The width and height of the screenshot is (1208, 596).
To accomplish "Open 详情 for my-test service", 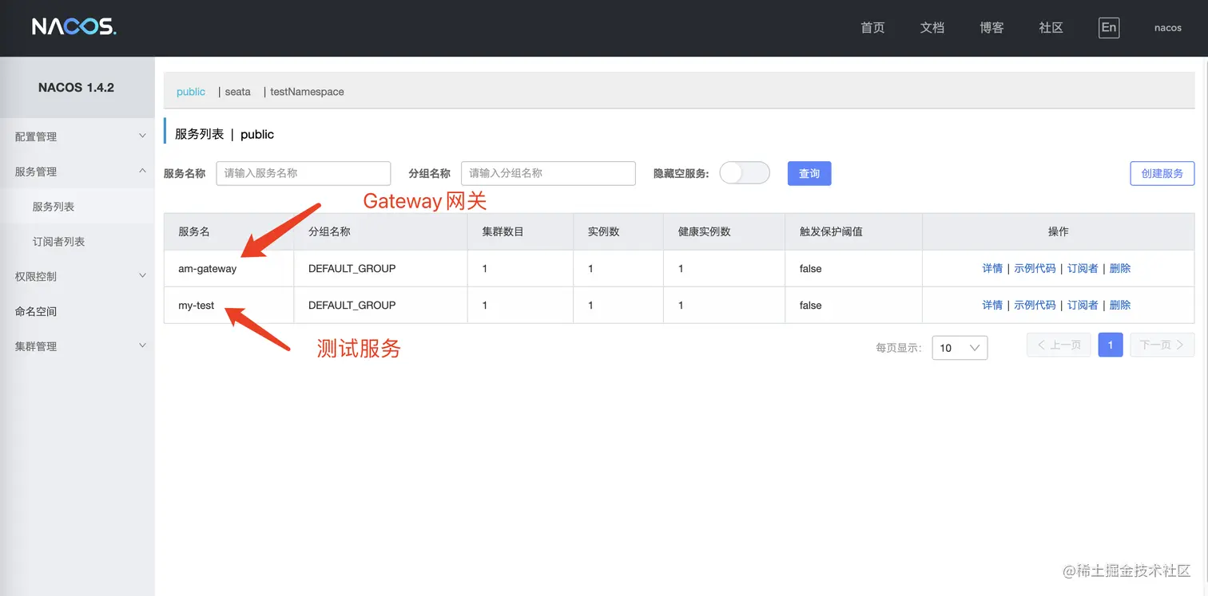I will (x=992, y=305).
